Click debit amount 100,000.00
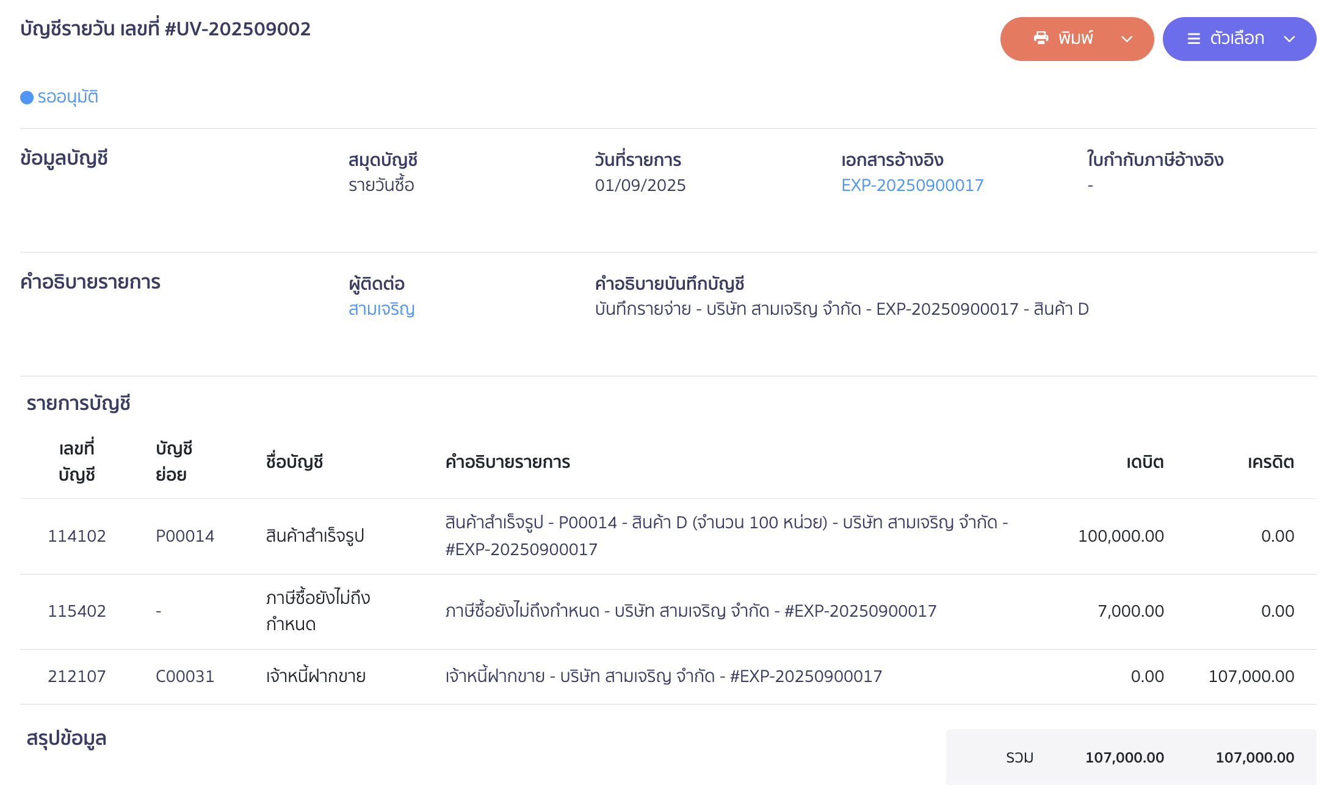 coord(1121,536)
